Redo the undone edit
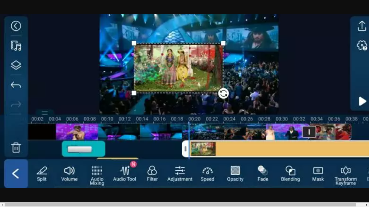Image resolution: width=369 pixels, height=207 pixels. pyautogui.click(x=16, y=105)
